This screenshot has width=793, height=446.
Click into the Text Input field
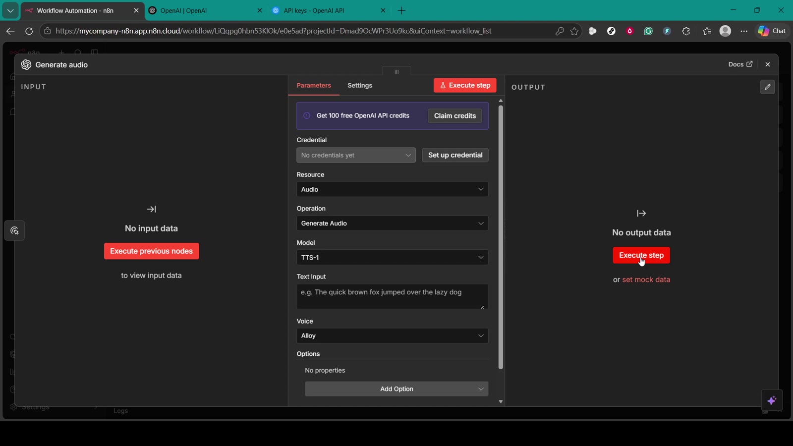click(392, 296)
